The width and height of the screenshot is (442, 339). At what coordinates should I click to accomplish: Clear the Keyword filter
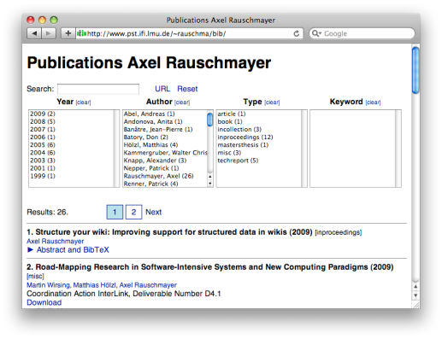point(373,102)
